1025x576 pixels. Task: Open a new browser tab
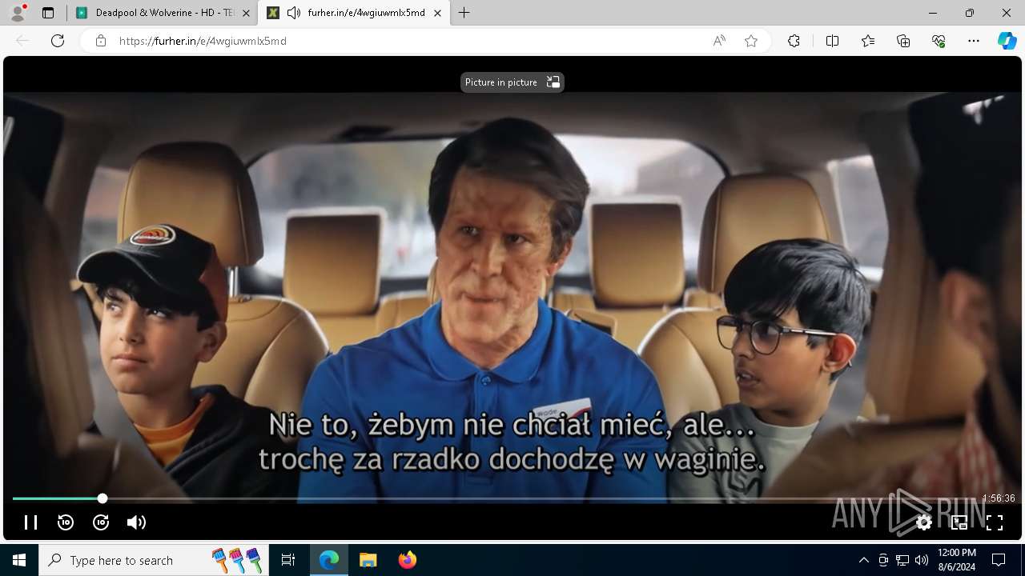click(x=464, y=13)
